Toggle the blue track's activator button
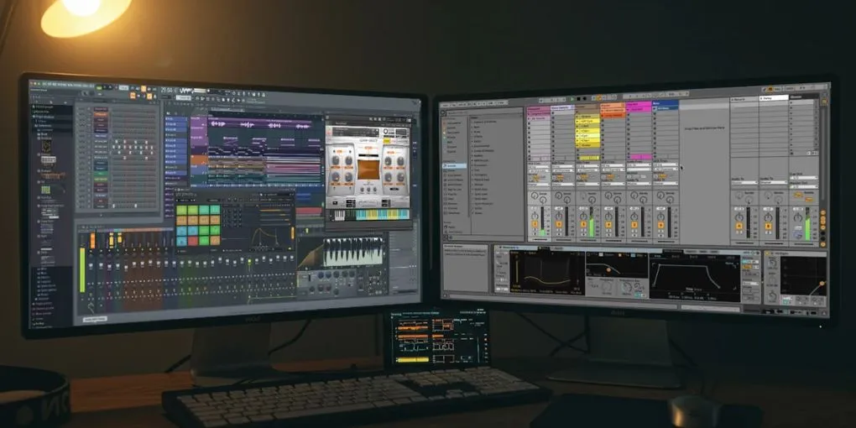Image resolution: width=856 pixels, height=428 pixels. point(660,224)
